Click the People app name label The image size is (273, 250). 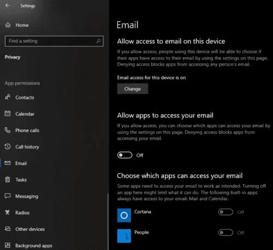pos(141,233)
